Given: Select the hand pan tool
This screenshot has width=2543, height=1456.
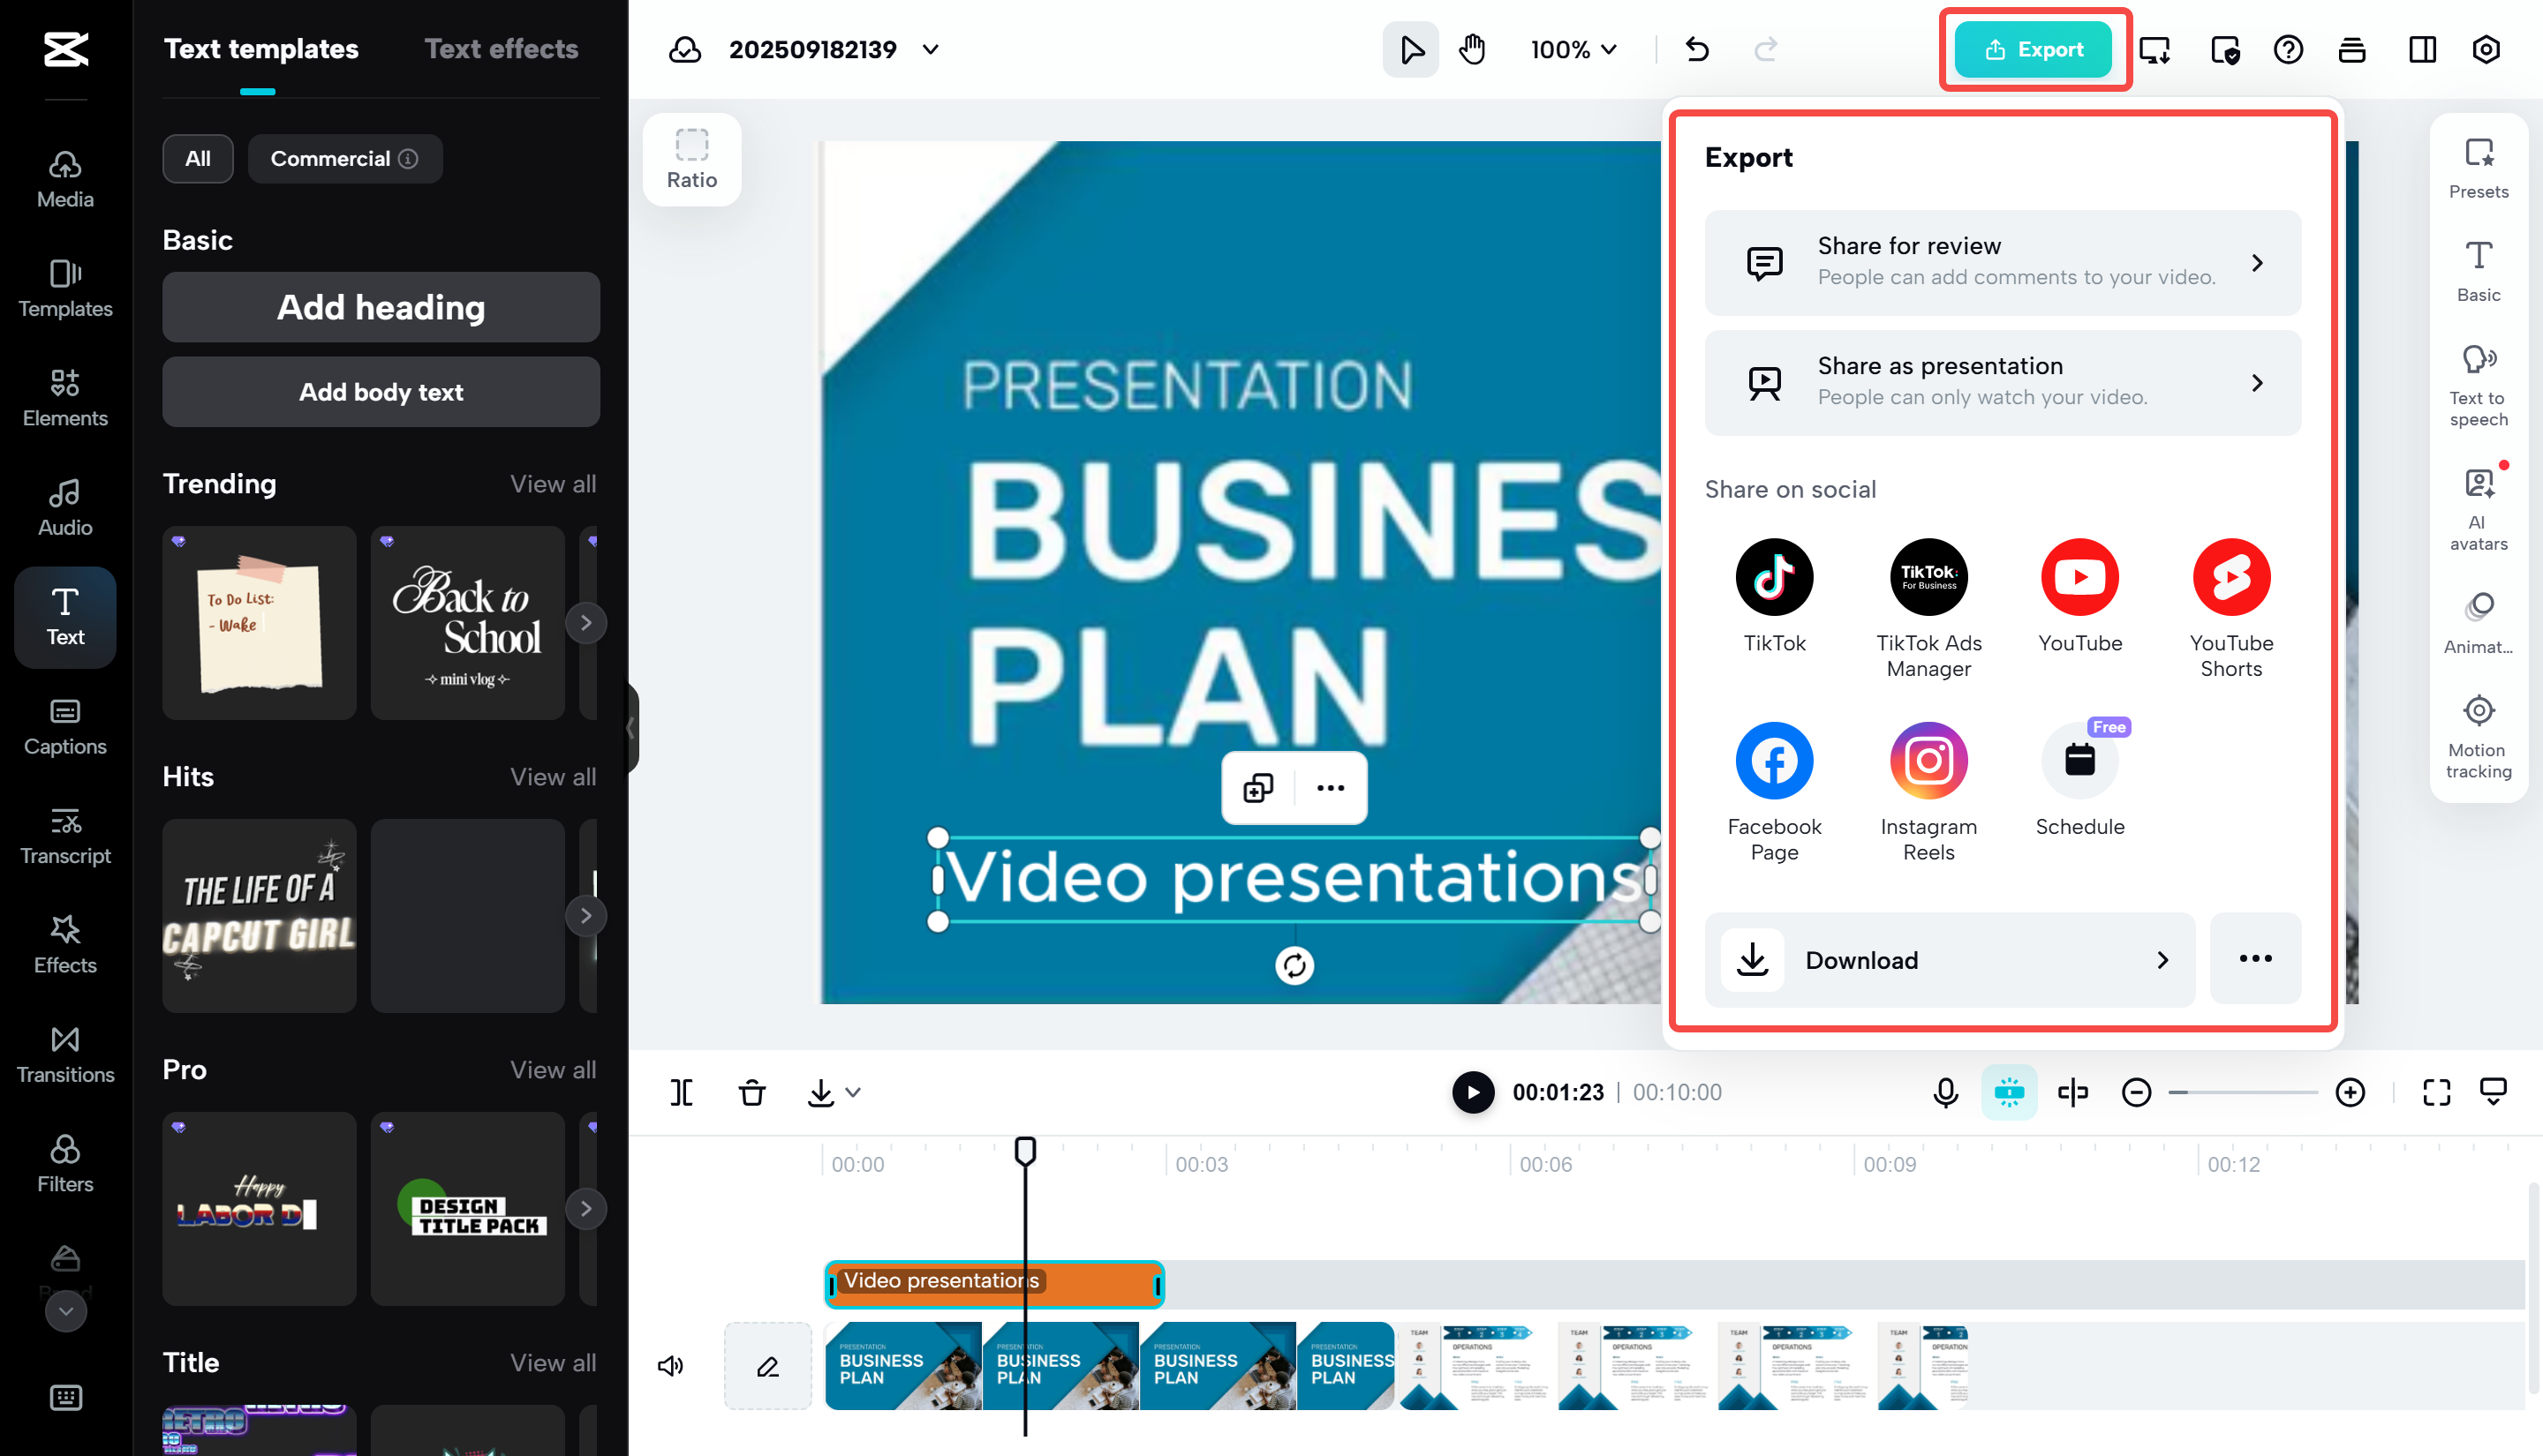Looking at the screenshot, I should [1472, 49].
